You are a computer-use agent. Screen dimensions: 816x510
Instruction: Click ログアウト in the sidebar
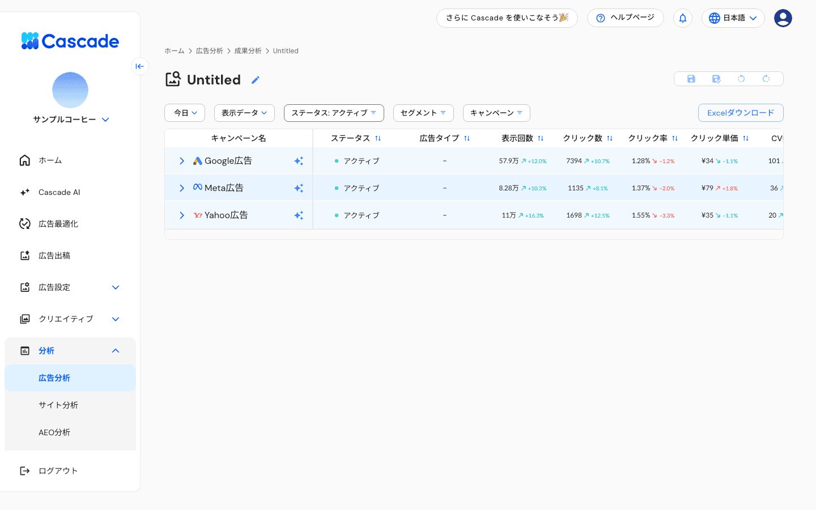tap(70, 471)
